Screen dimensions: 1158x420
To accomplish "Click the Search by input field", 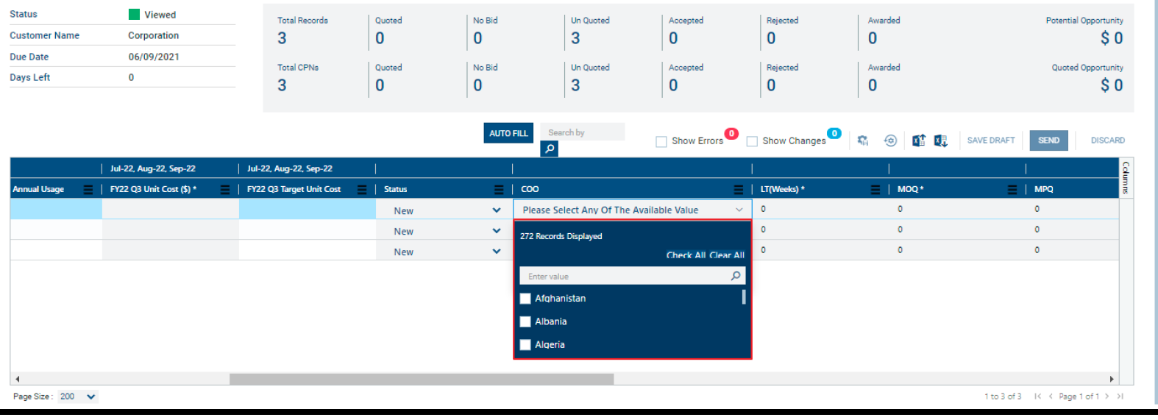I will coord(583,132).
